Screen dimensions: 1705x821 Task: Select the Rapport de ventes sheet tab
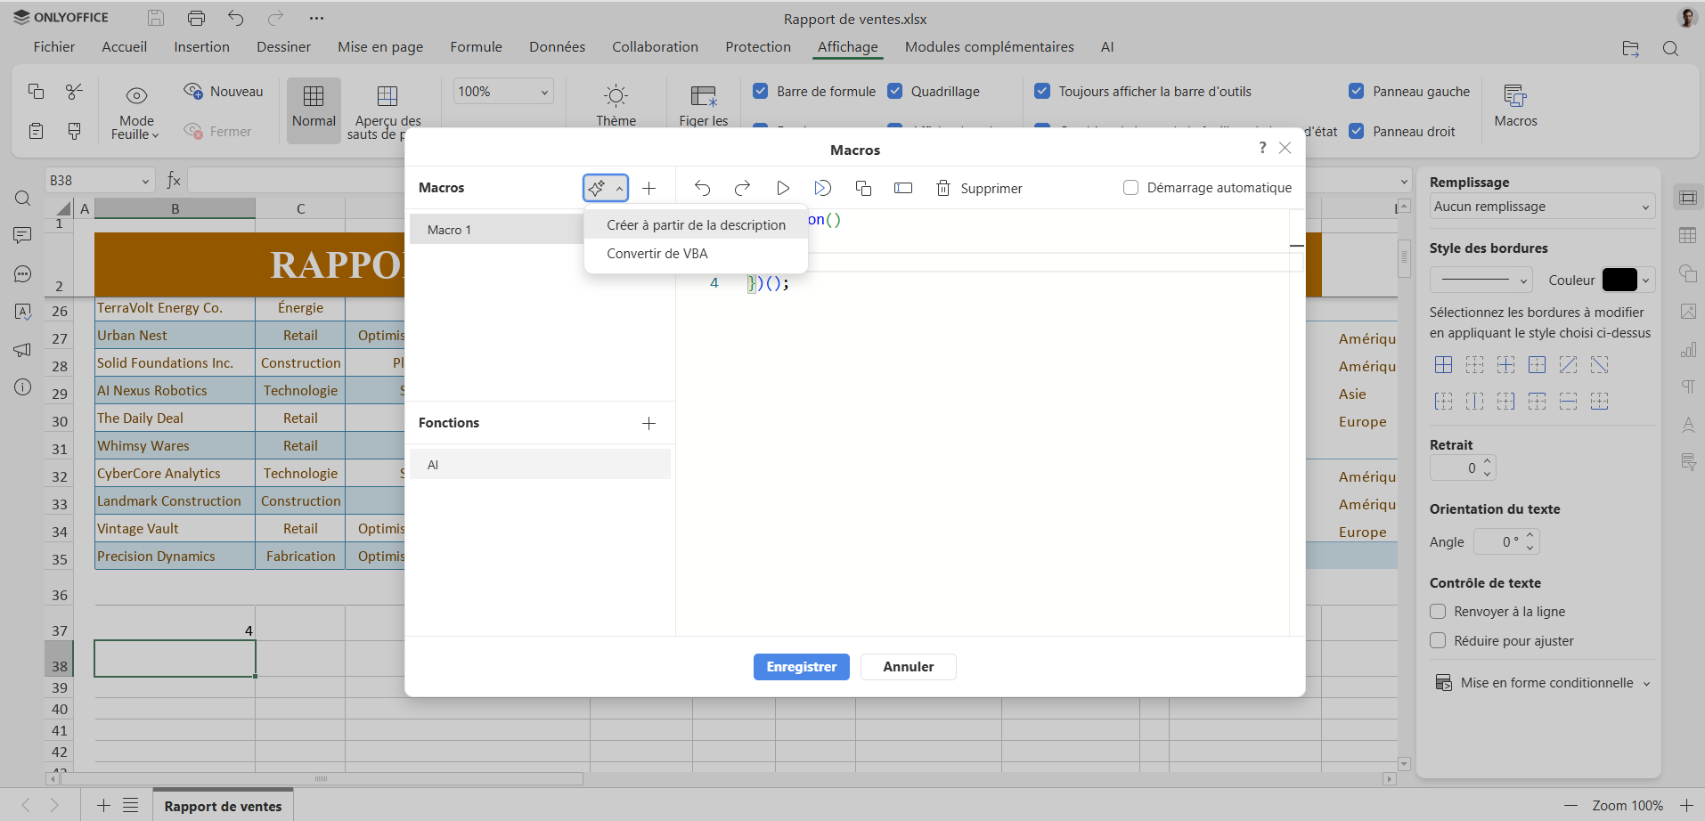(x=223, y=806)
